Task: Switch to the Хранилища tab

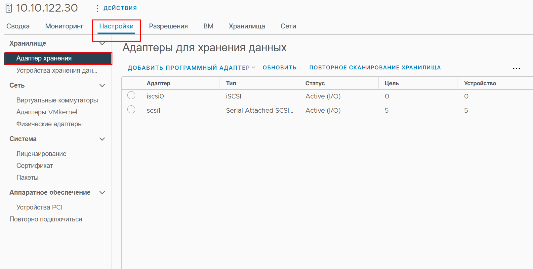Action: coord(247,26)
